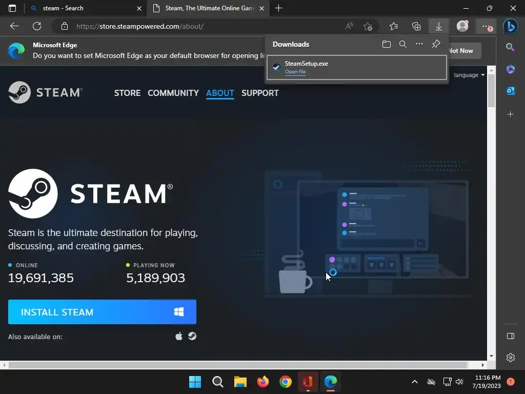Reload the Steam page
Image resolution: width=525 pixels, height=394 pixels.
point(37,26)
